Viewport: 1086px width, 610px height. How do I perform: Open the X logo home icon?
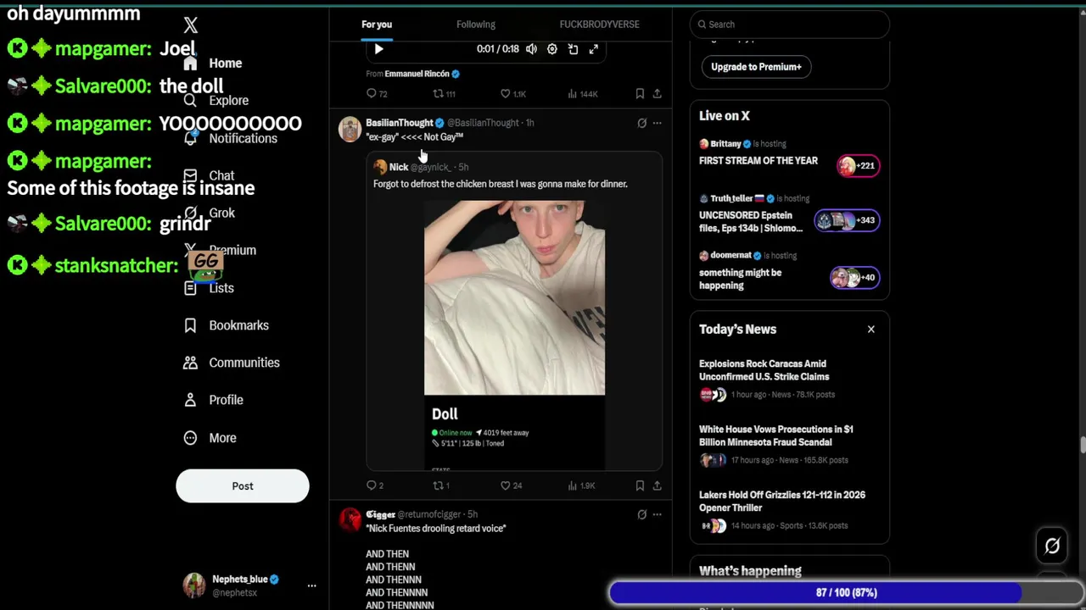click(191, 25)
